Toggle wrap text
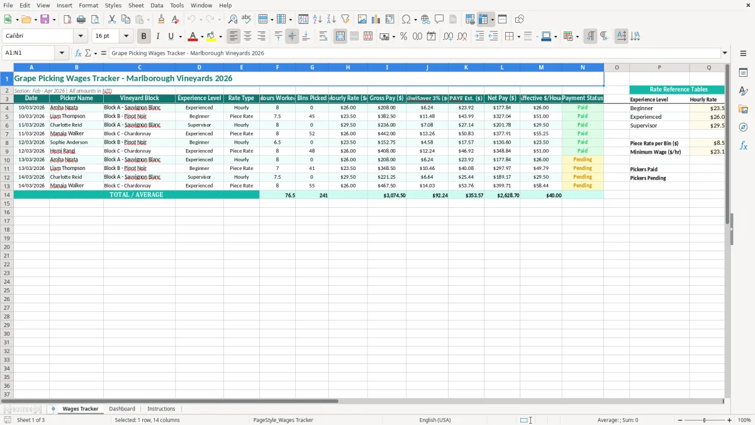This screenshot has width=755, height=425. pos(323,37)
